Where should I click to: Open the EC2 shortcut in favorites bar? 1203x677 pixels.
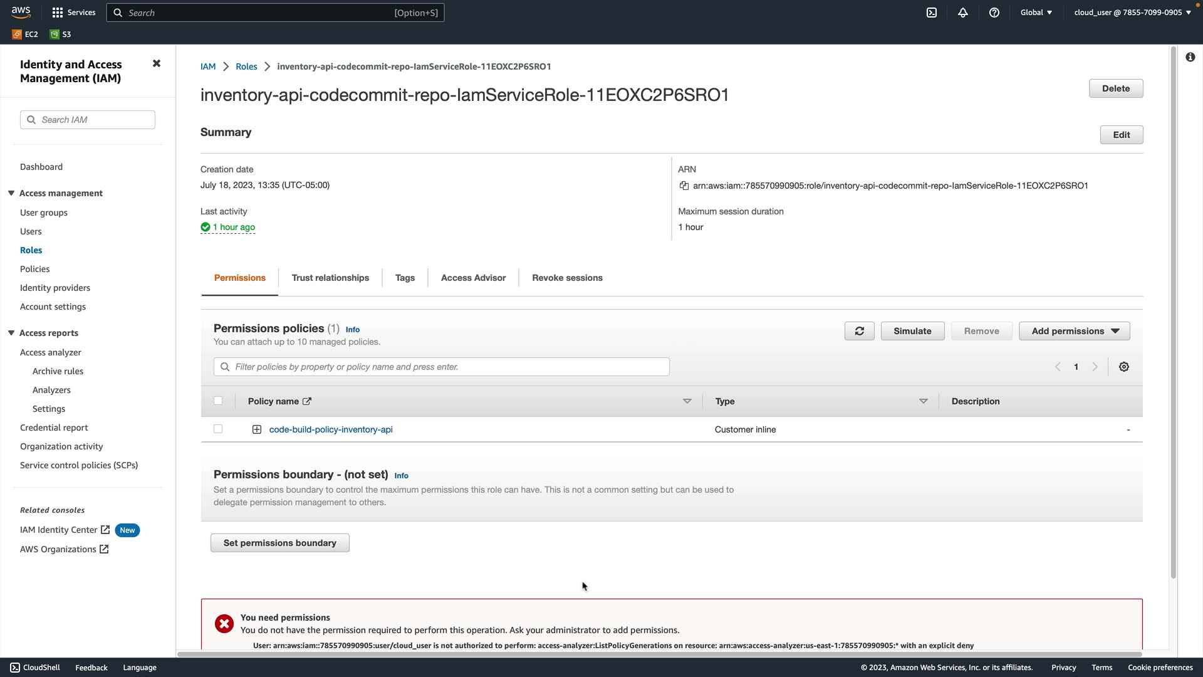coord(25,34)
